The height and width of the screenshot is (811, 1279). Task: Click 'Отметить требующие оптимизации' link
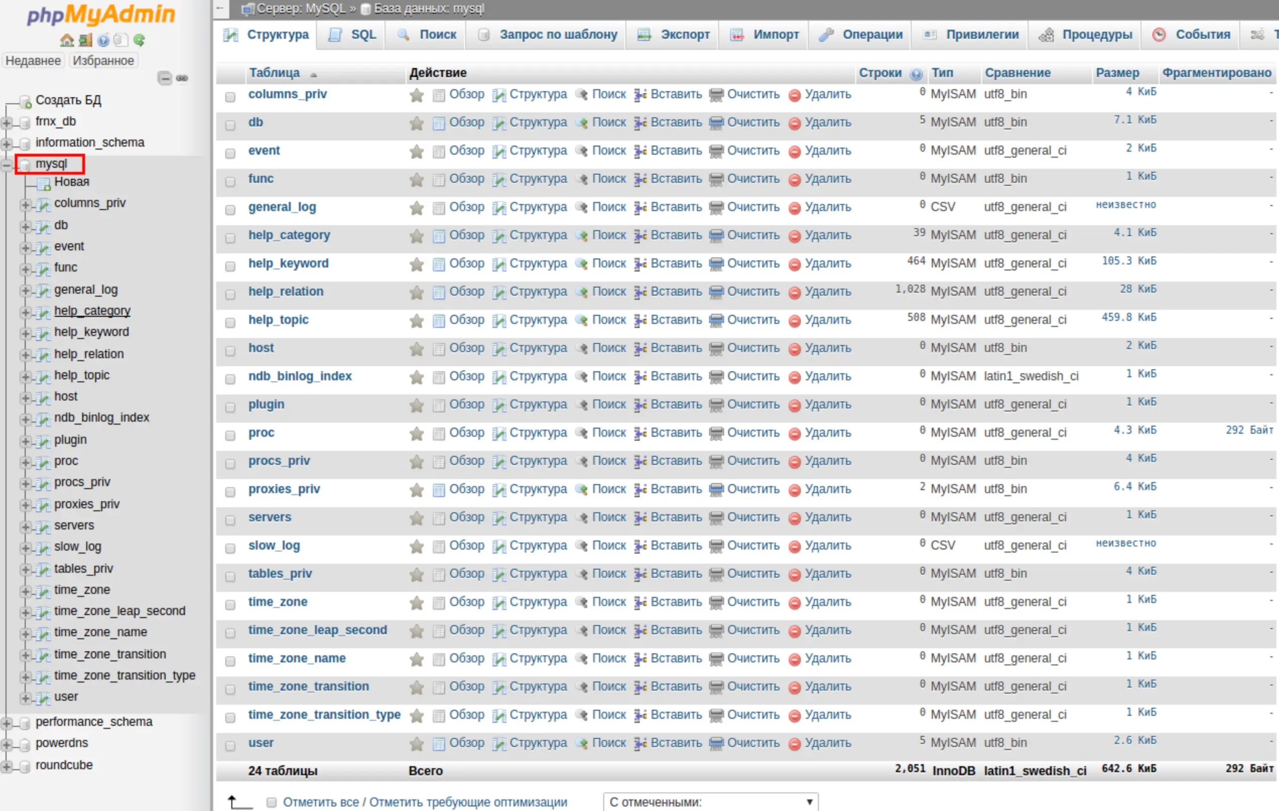click(x=468, y=802)
